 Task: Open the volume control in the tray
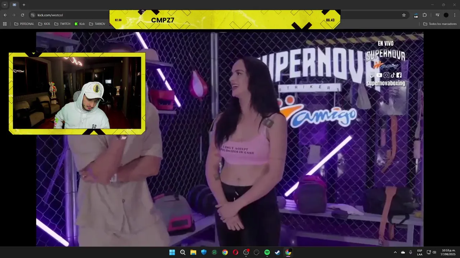434,252
